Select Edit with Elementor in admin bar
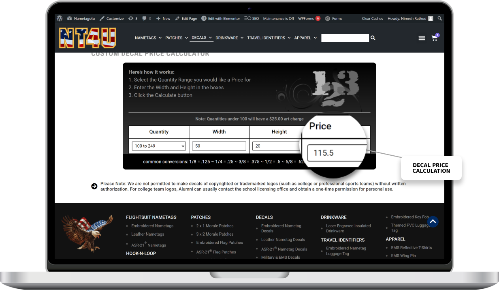This screenshot has height=290, width=499. pos(221,18)
